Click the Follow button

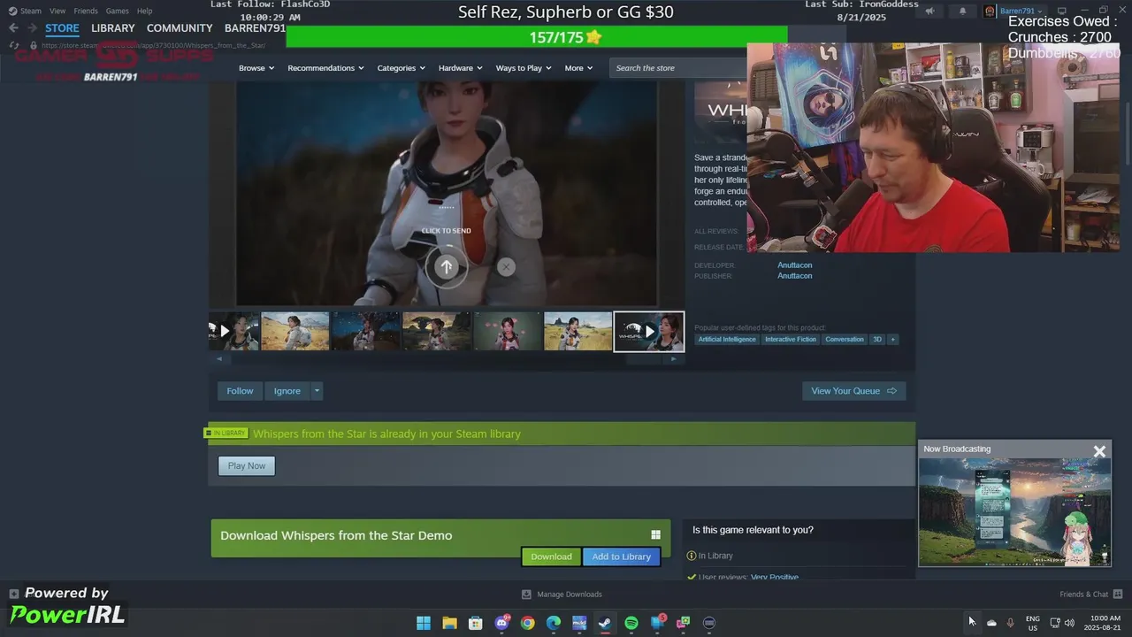240,391
